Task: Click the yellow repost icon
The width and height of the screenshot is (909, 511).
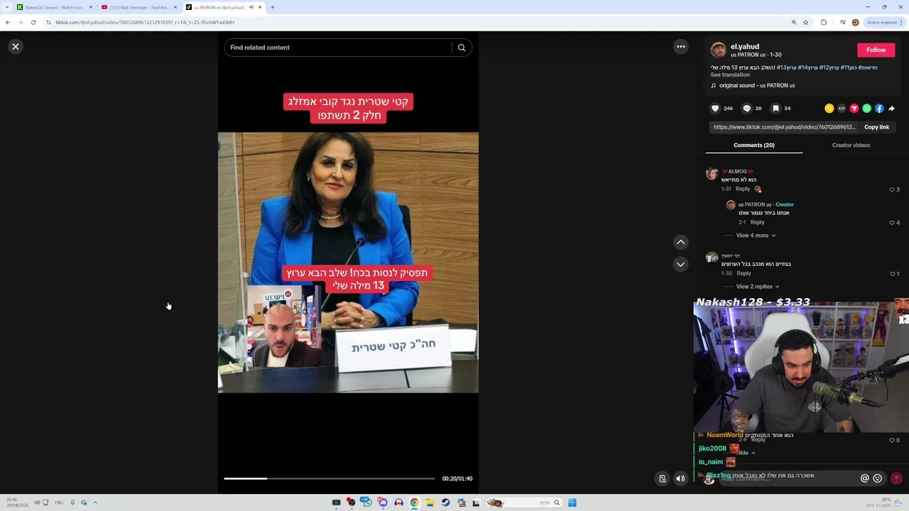Action: (x=829, y=109)
